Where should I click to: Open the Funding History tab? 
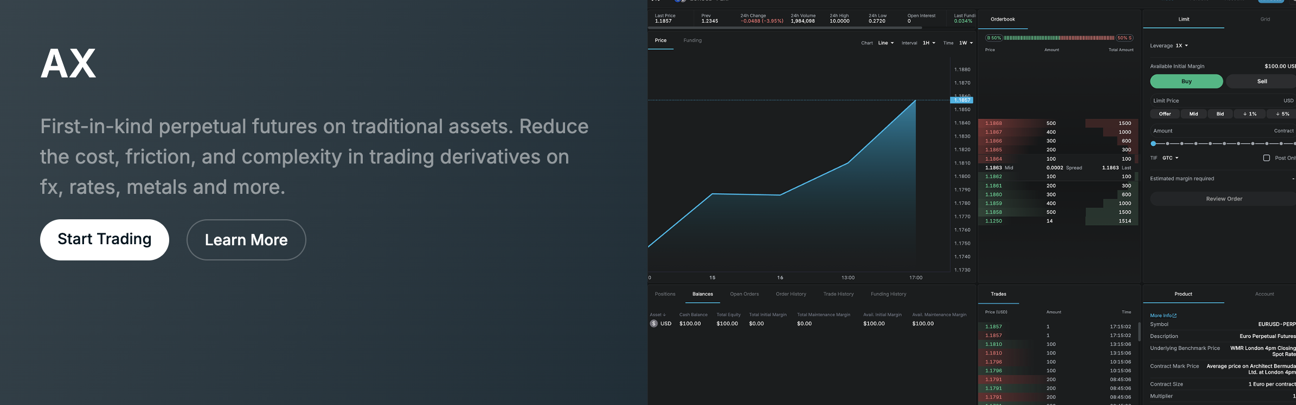888,294
